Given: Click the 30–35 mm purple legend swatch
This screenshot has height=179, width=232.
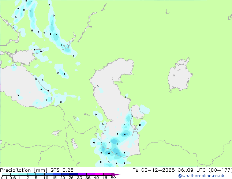Looking at the screenshot, I should [82, 174].
